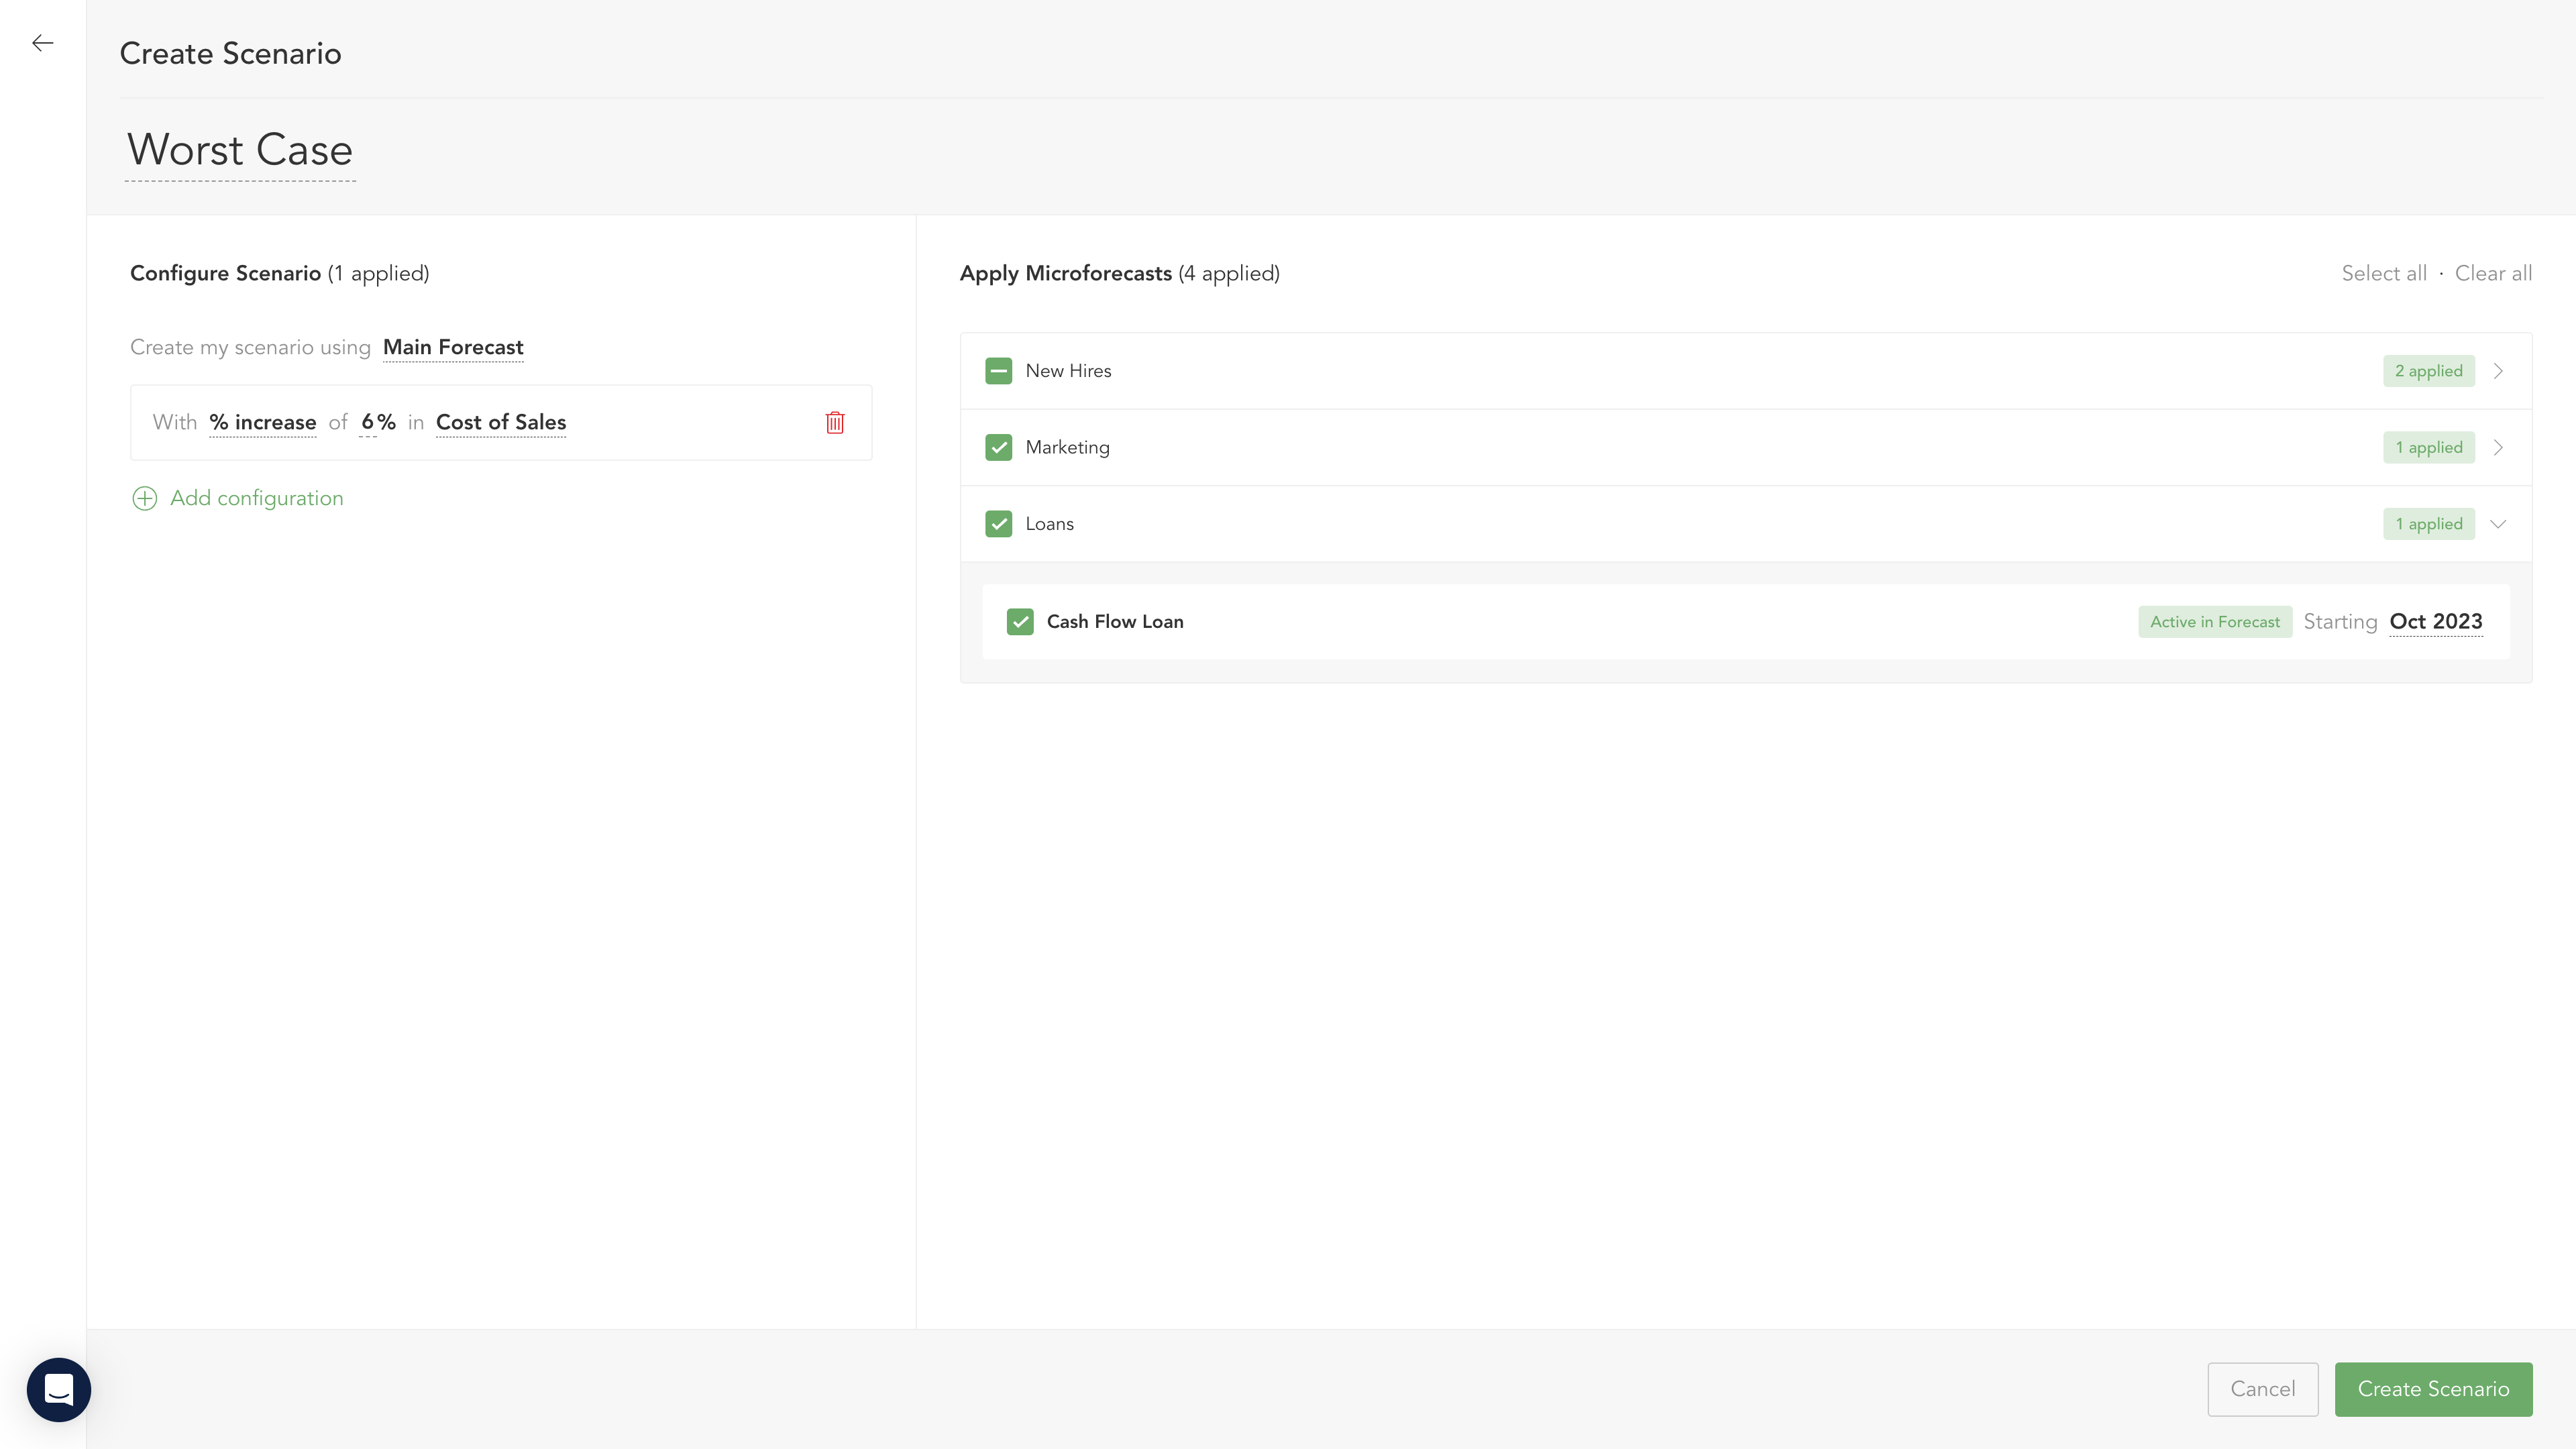Edit the Worst Case scenario name
The height and width of the screenshot is (1449, 2576).
click(x=240, y=150)
